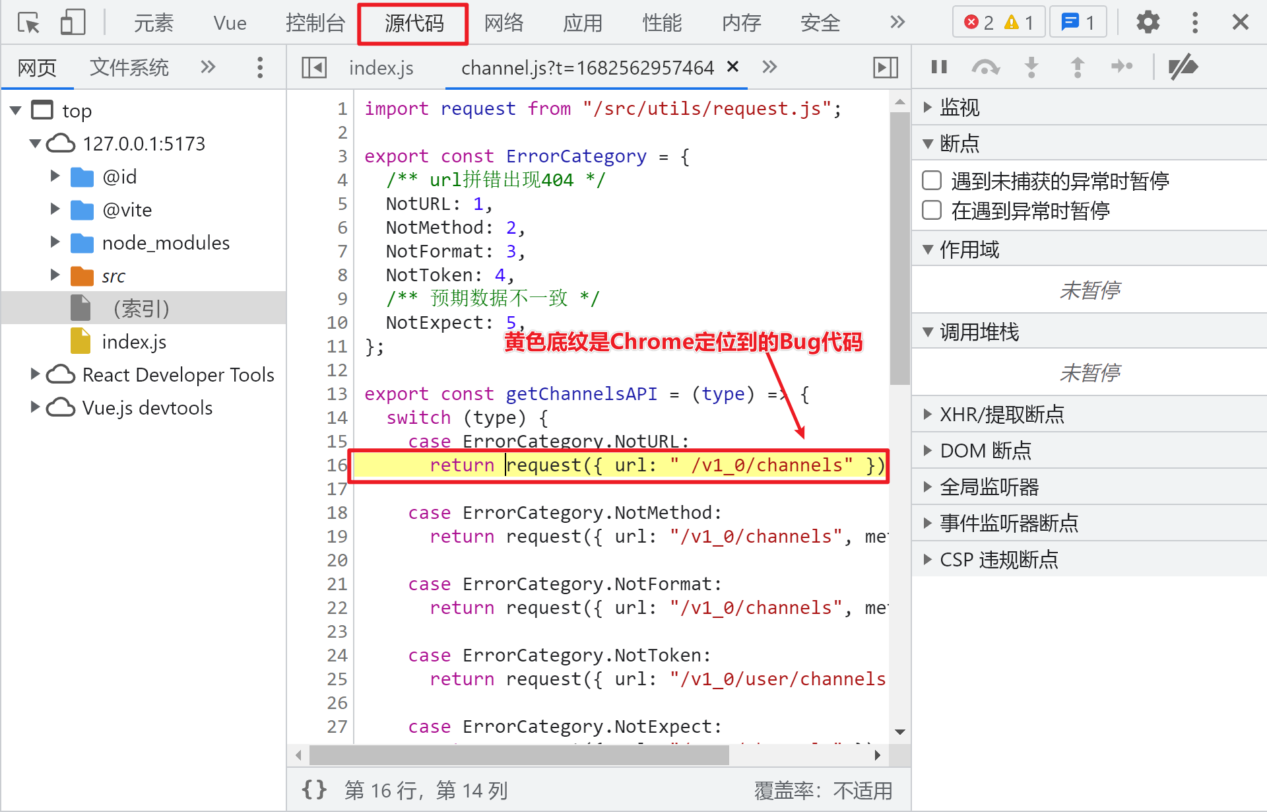This screenshot has width=1267, height=812.
Task: Hide the debugger sidebar icon
Action: tap(886, 67)
